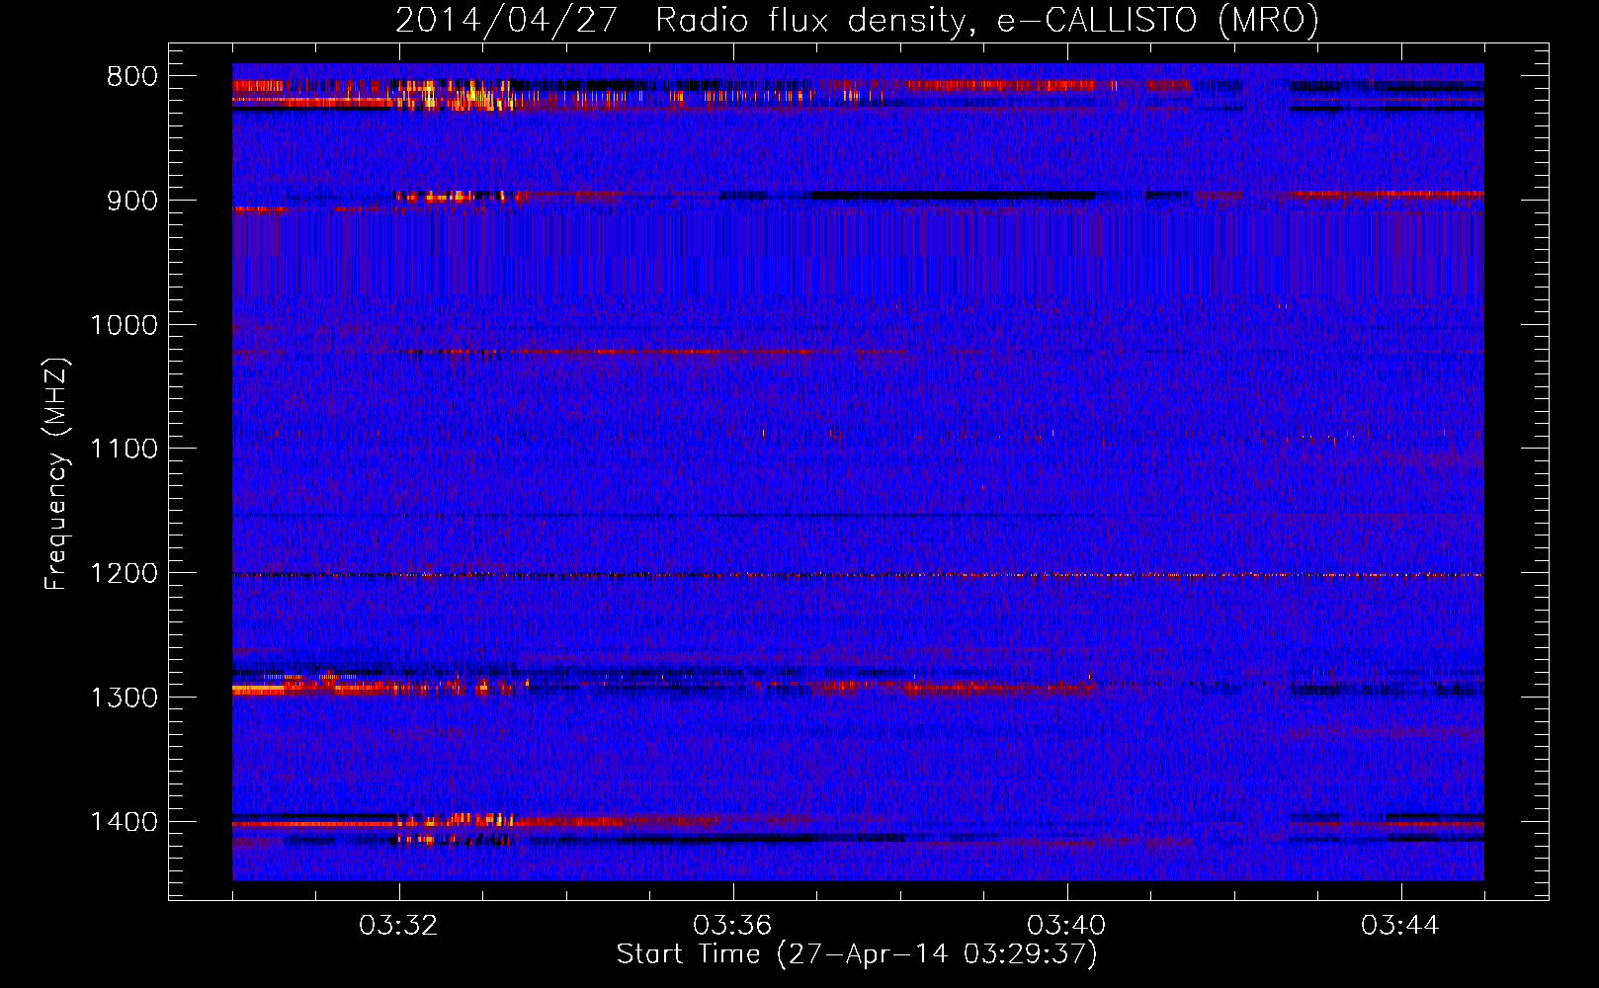Click the 03:32 time tick label
This screenshot has width=1599, height=988.
tap(398, 926)
